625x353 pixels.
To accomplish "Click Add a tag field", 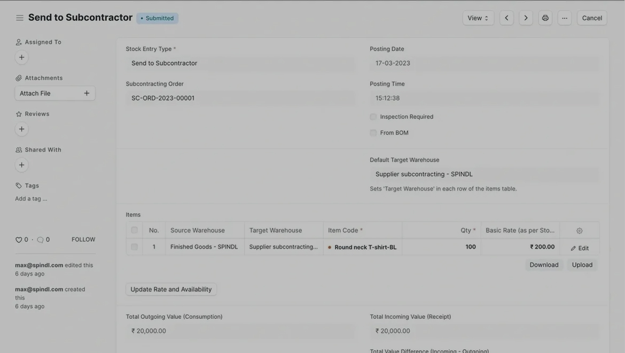I will tap(31, 198).
